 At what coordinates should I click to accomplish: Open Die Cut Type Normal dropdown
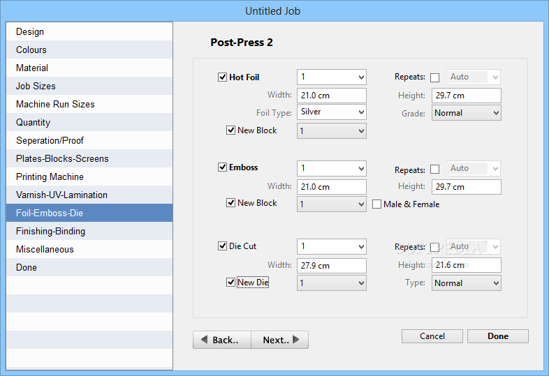pyautogui.click(x=467, y=283)
